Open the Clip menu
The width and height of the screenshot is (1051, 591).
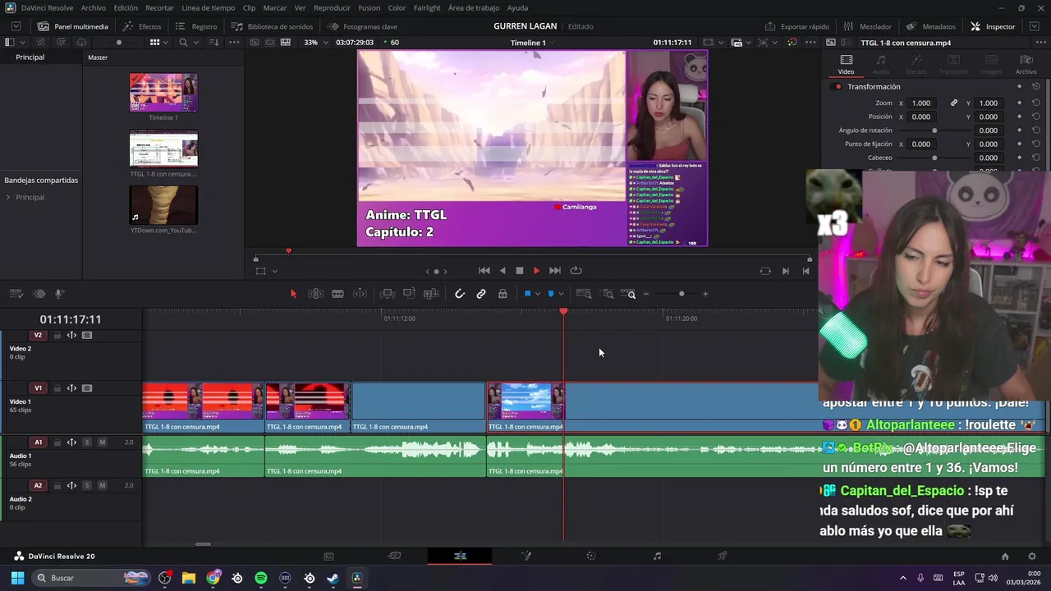point(249,7)
